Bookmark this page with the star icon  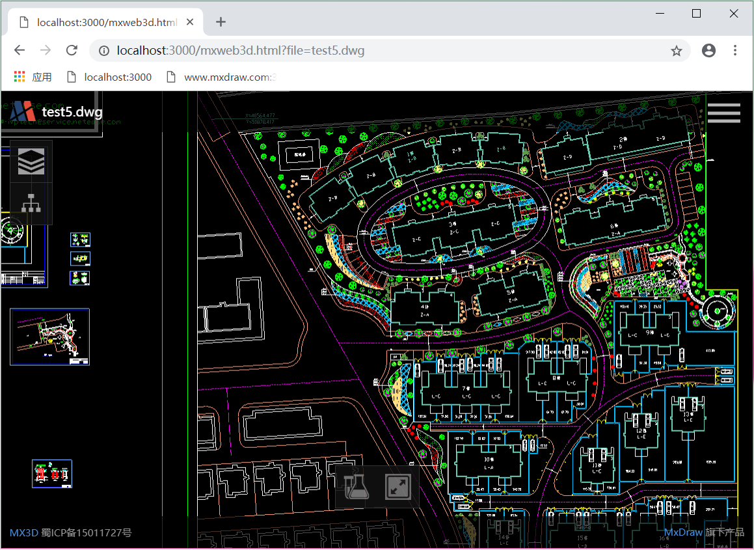[677, 51]
